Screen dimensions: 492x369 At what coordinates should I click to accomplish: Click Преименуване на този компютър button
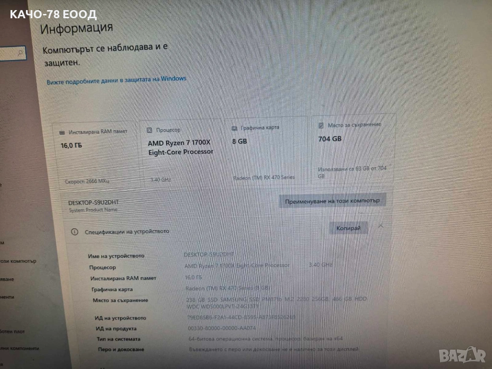(332, 201)
